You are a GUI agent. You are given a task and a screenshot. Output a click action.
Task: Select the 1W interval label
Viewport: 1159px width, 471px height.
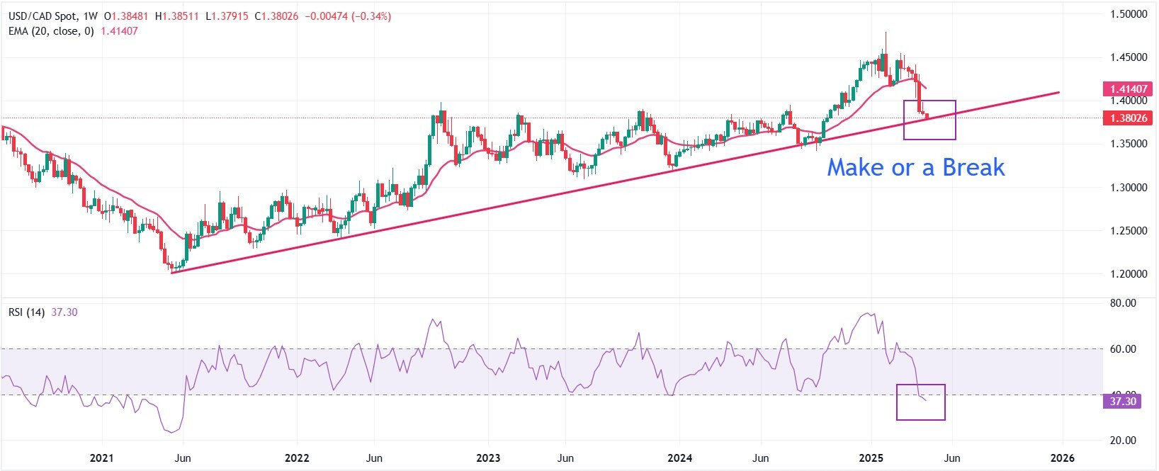[x=89, y=16]
